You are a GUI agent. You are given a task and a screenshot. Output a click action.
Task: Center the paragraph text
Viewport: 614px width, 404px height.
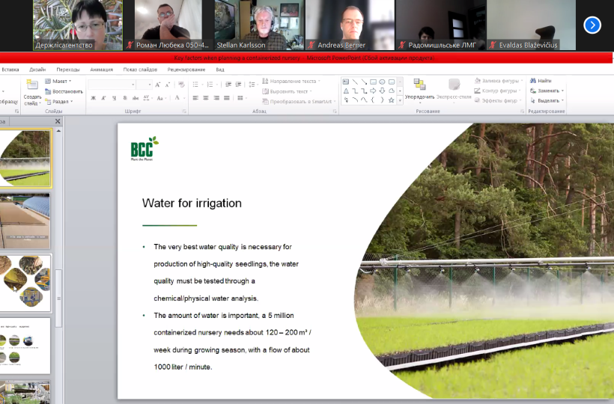coord(206,98)
